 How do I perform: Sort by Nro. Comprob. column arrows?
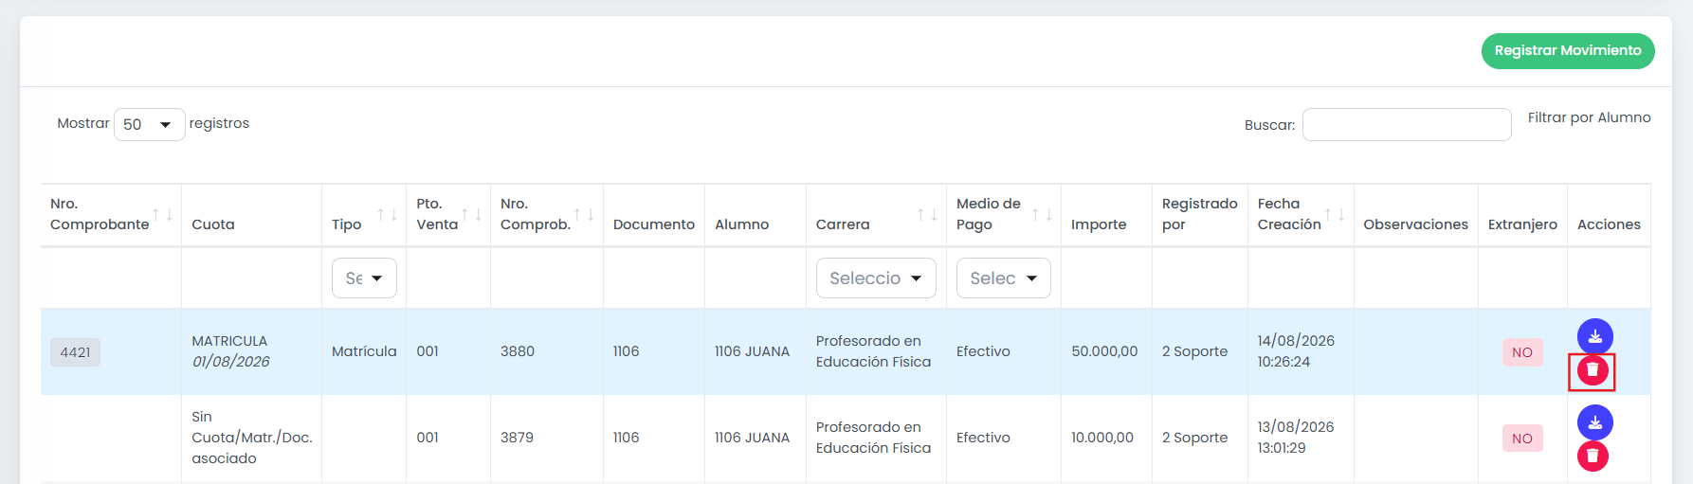[x=585, y=214]
